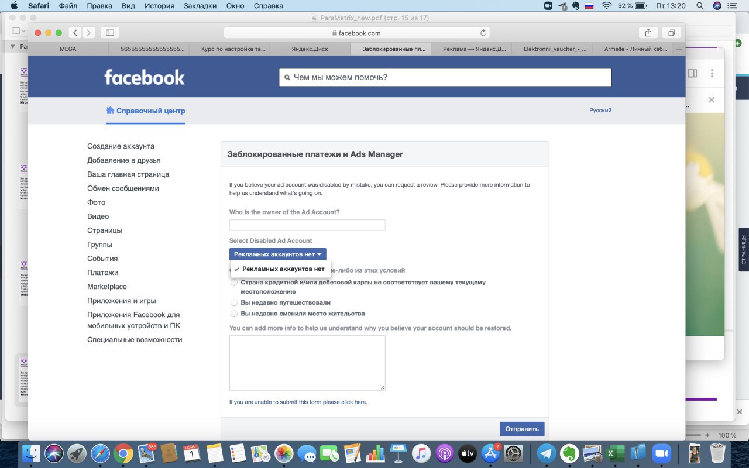Click the Zoom icon in the menu bar
Image resolution: width=749 pixels, height=468 pixels.
click(x=548, y=6)
